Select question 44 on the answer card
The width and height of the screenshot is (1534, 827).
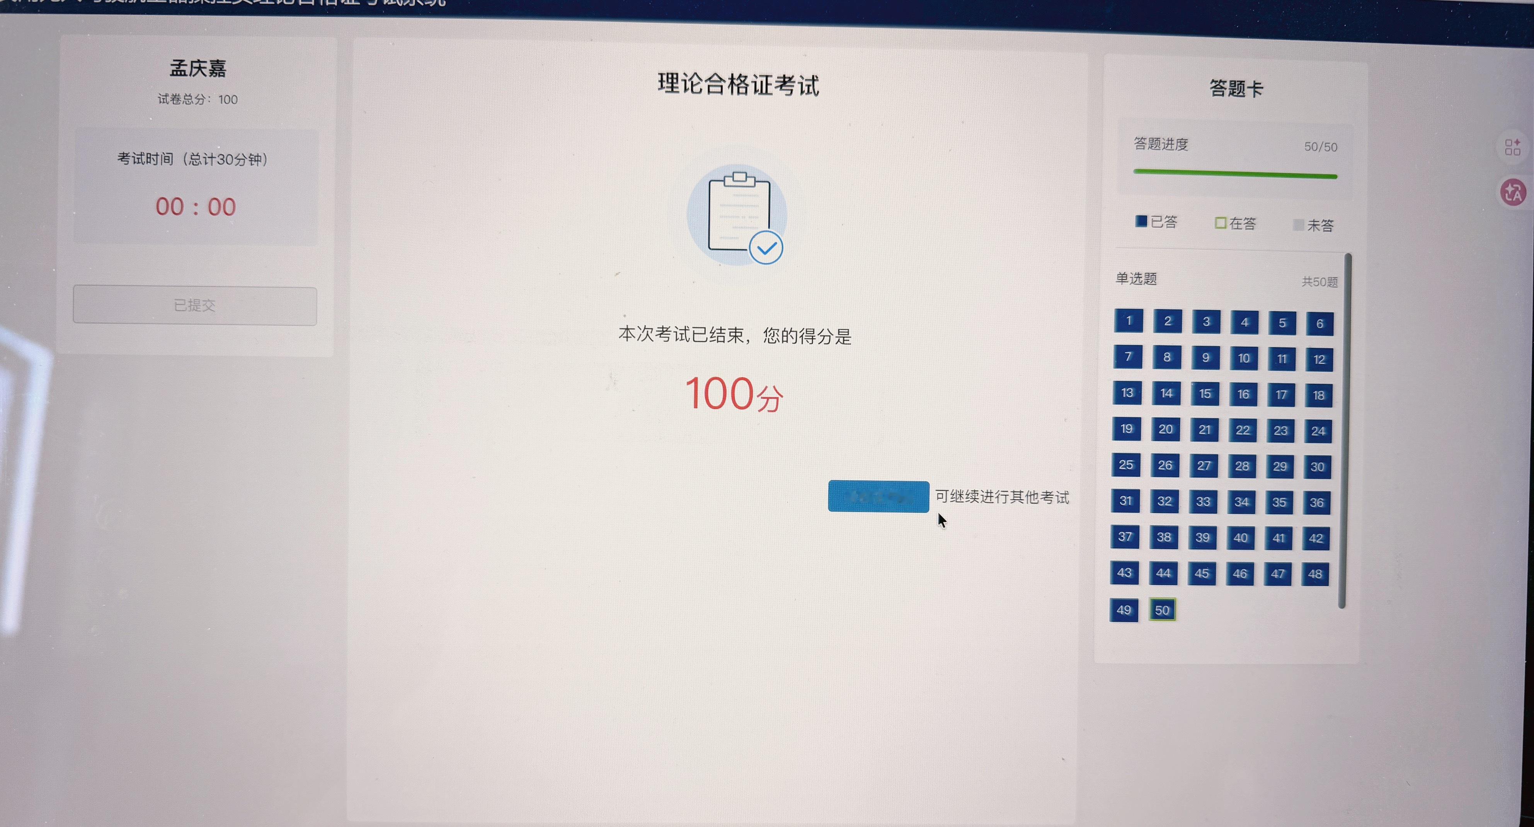point(1163,573)
